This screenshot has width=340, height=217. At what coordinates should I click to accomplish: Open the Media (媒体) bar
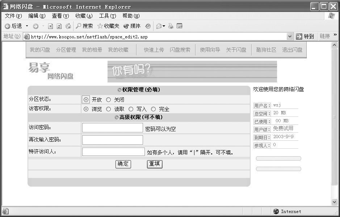(132, 26)
